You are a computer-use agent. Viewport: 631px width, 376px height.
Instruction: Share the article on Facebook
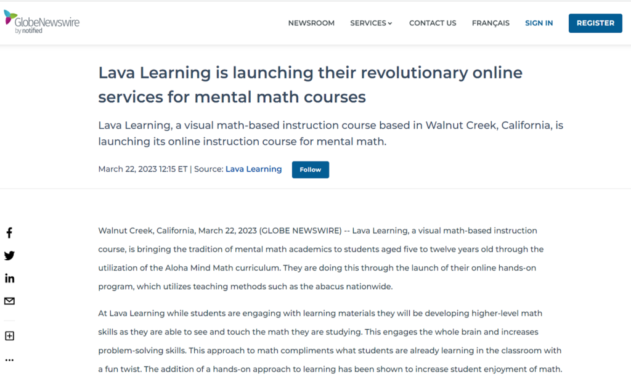pyautogui.click(x=9, y=232)
